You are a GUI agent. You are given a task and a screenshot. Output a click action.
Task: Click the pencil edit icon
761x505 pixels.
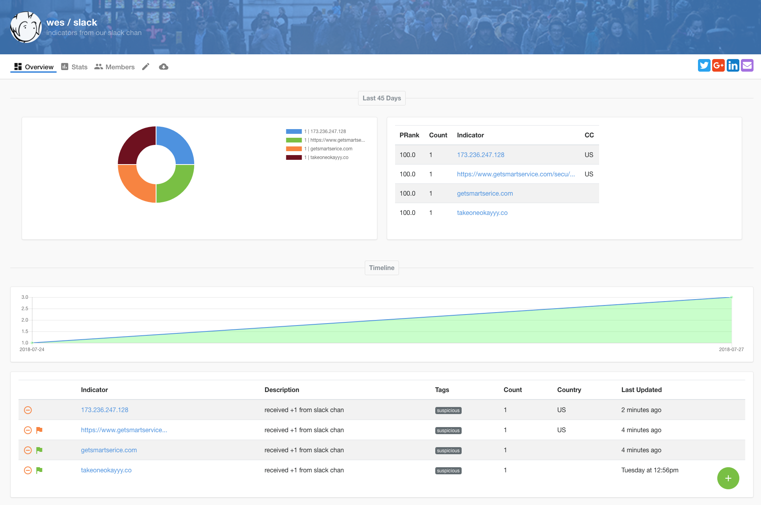146,67
